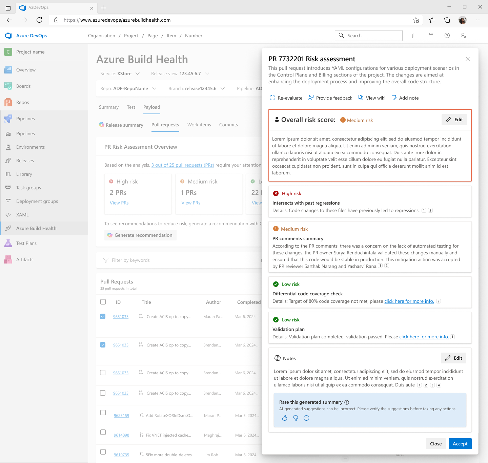The height and width of the screenshot is (463, 488).
Task: Click the browser collections icon
Action: (447, 20)
